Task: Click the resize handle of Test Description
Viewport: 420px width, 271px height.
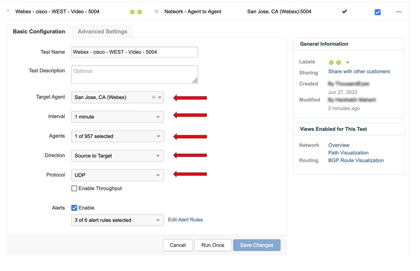Action: [x=195, y=80]
